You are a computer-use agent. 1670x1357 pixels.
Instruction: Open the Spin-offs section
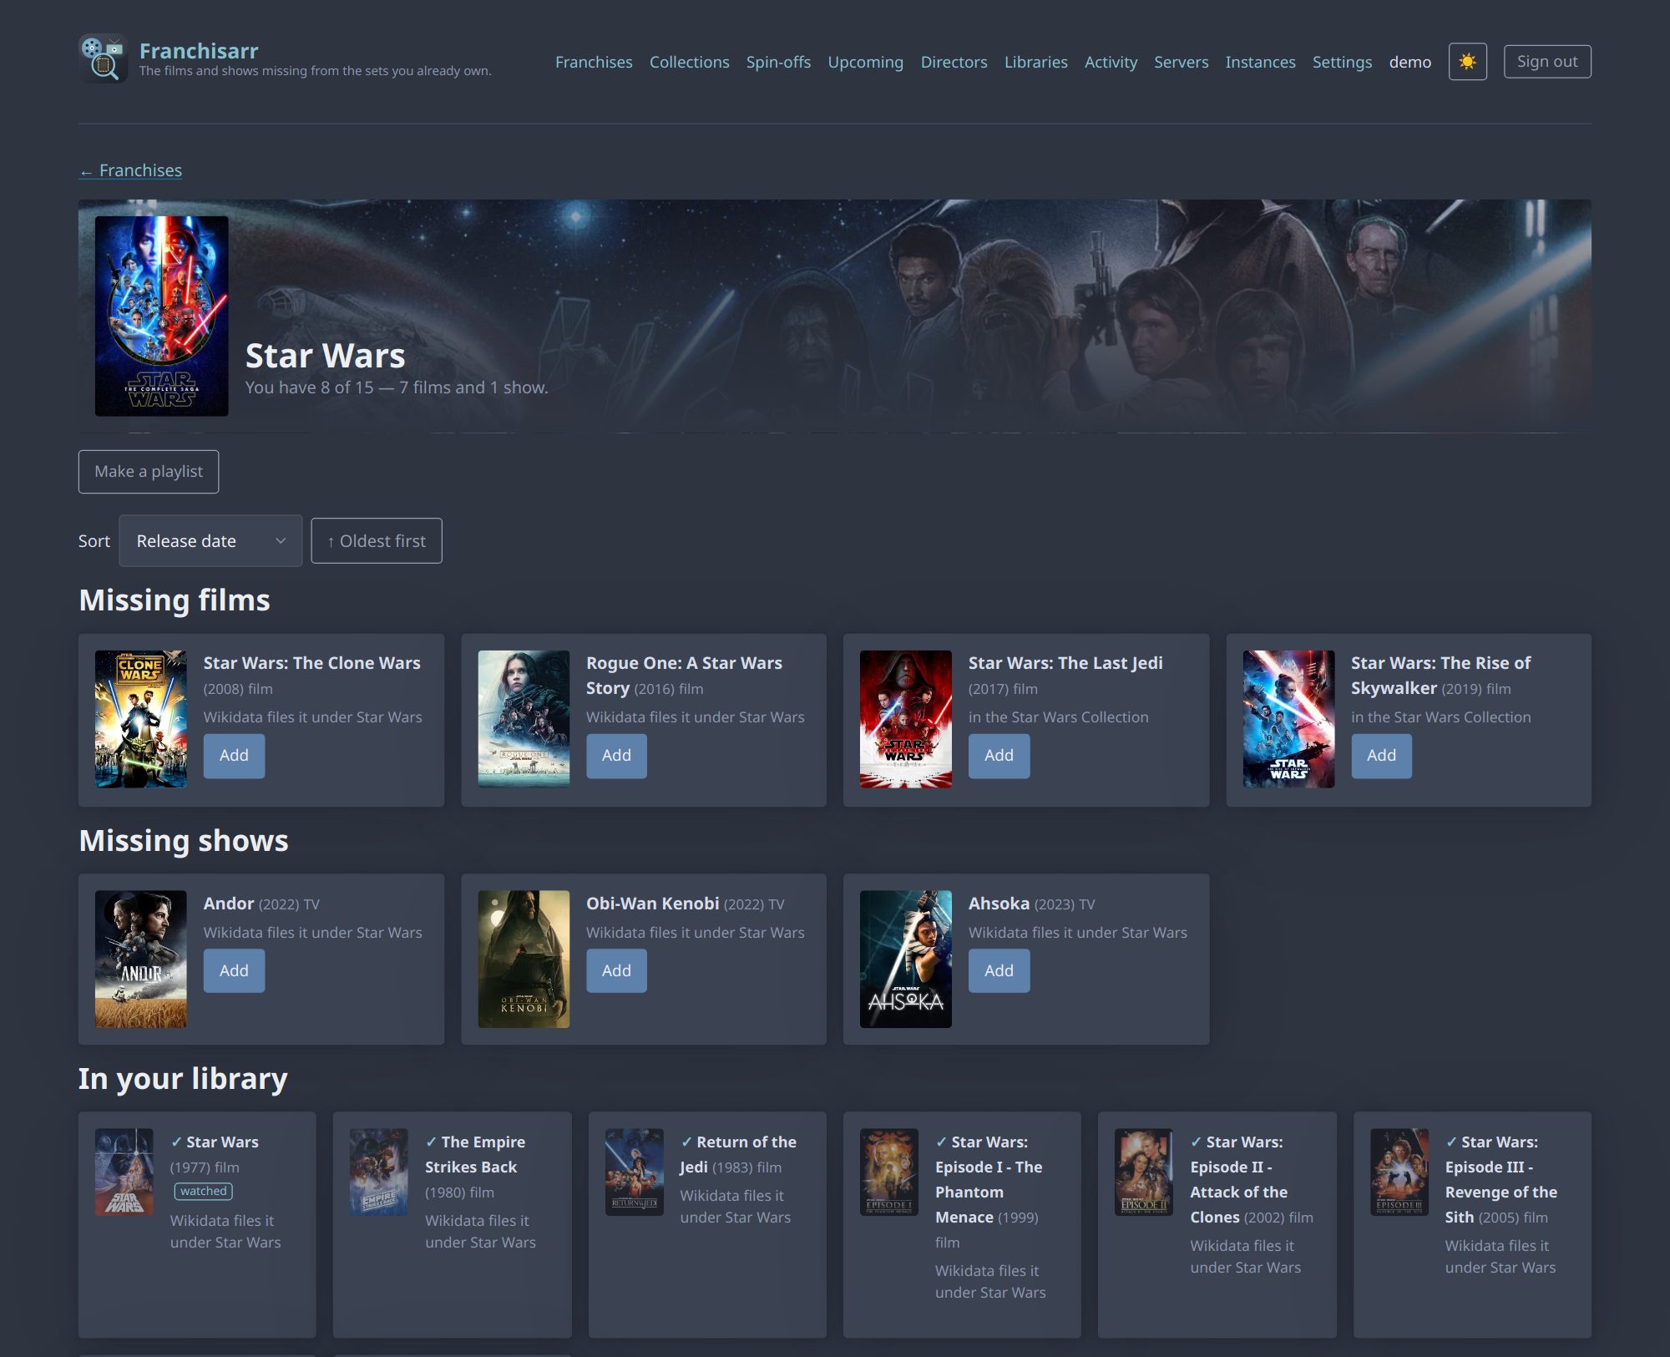click(x=778, y=62)
